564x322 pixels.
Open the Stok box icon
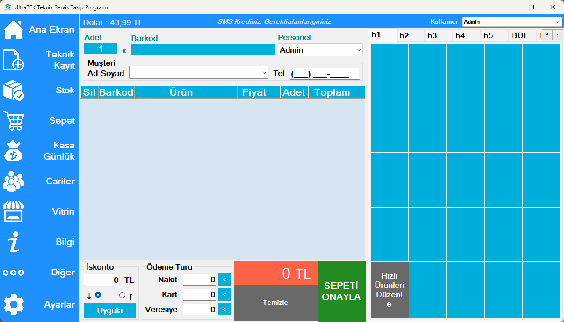(14, 91)
